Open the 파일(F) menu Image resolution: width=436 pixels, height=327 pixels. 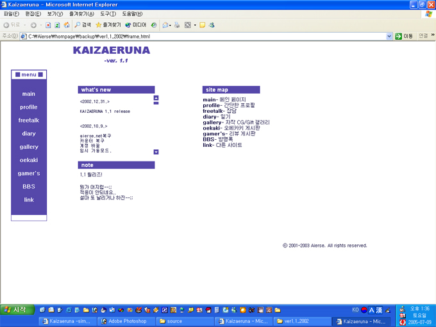pos(12,14)
